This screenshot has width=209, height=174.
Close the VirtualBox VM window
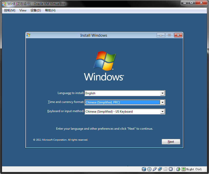pyautogui.click(x=201, y=3)
